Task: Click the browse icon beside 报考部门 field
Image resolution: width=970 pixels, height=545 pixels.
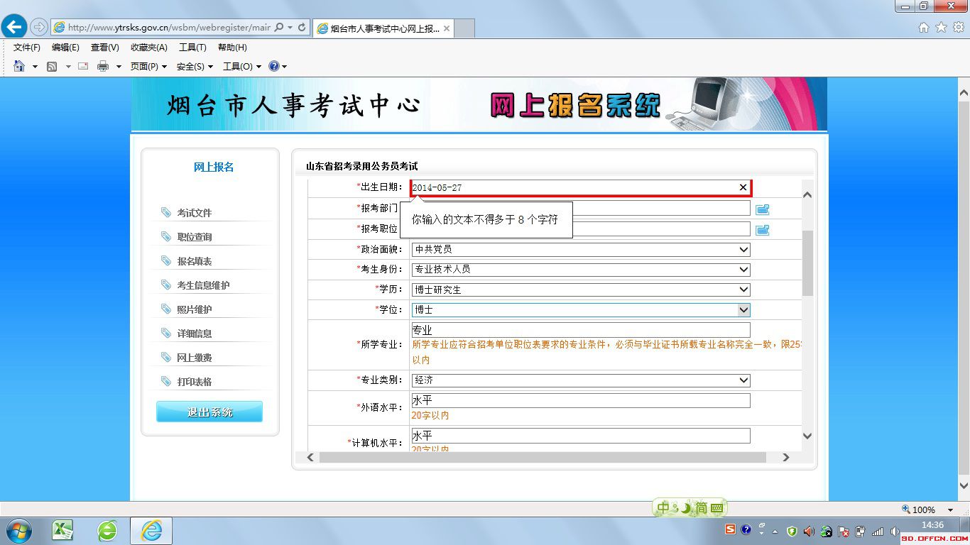Action: [762, 209]
